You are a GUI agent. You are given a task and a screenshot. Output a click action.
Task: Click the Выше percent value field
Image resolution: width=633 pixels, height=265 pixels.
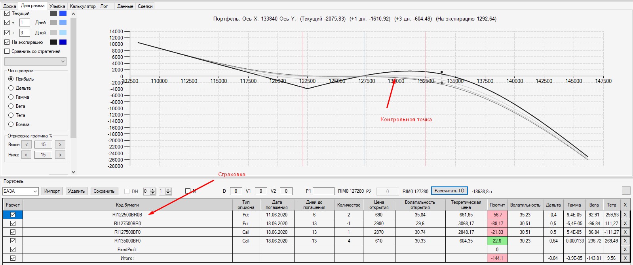(43, 145)
